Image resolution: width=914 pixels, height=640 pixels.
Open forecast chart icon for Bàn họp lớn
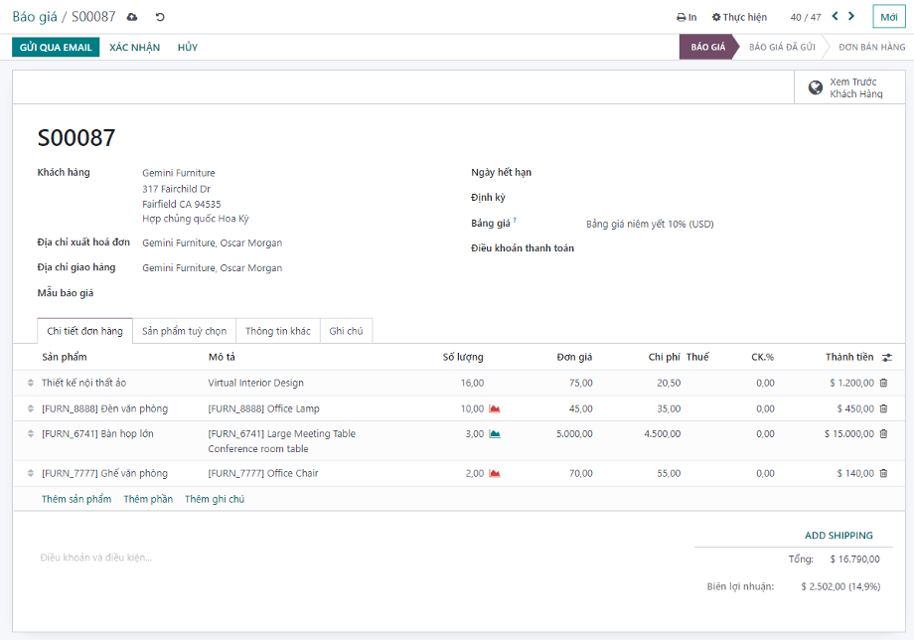tap(494, 434)
